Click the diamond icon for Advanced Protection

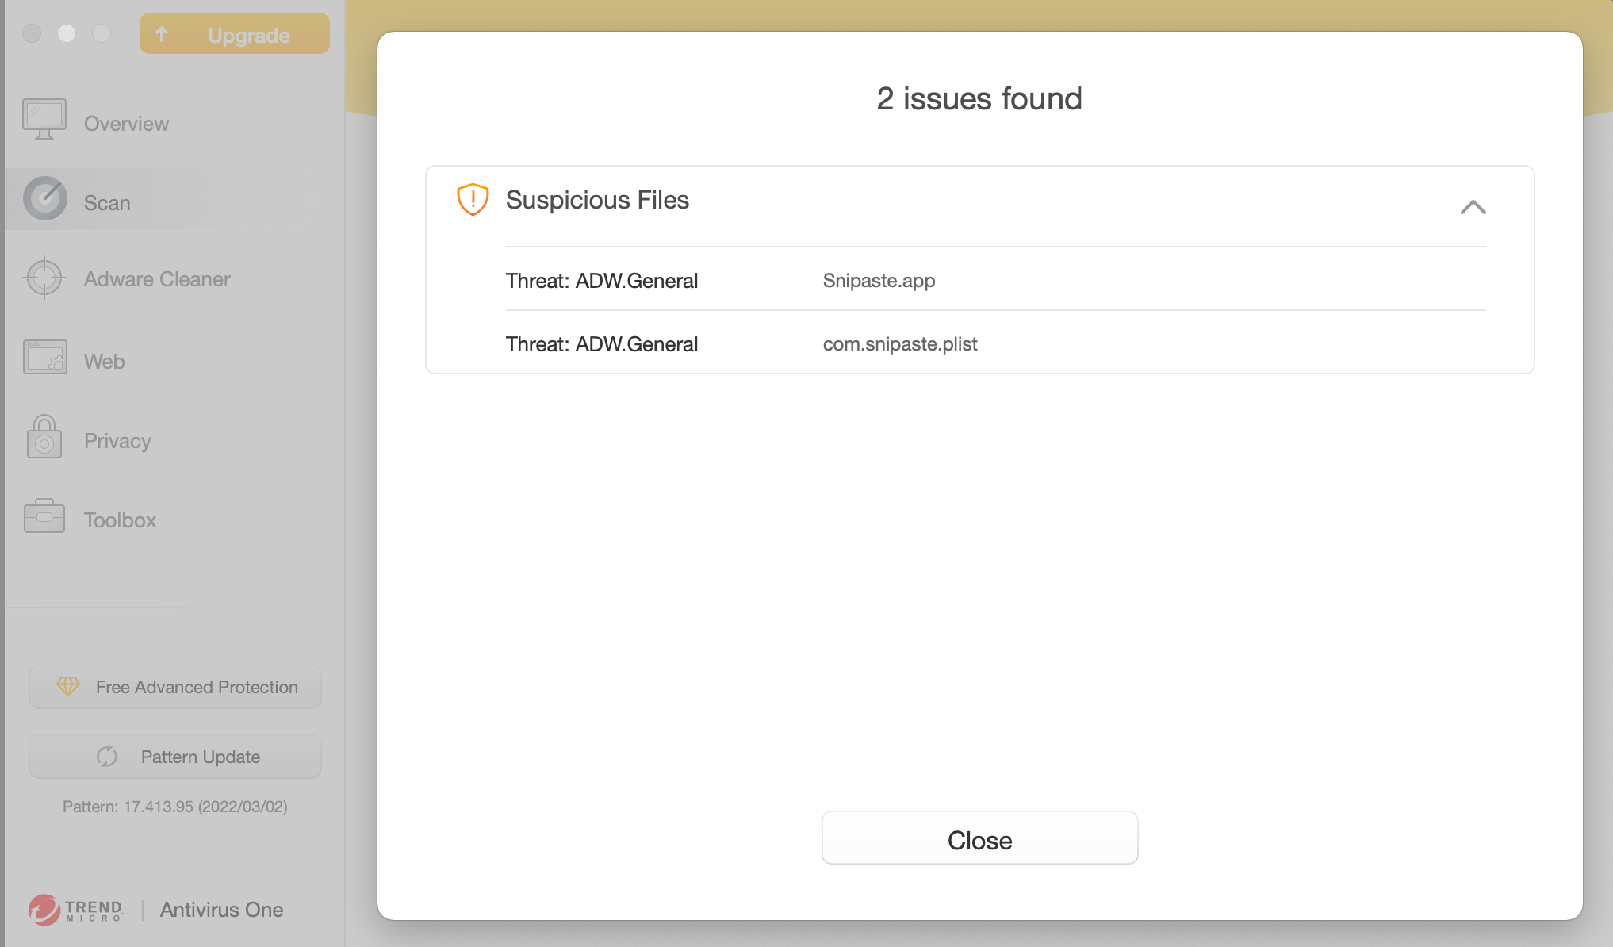68,687
